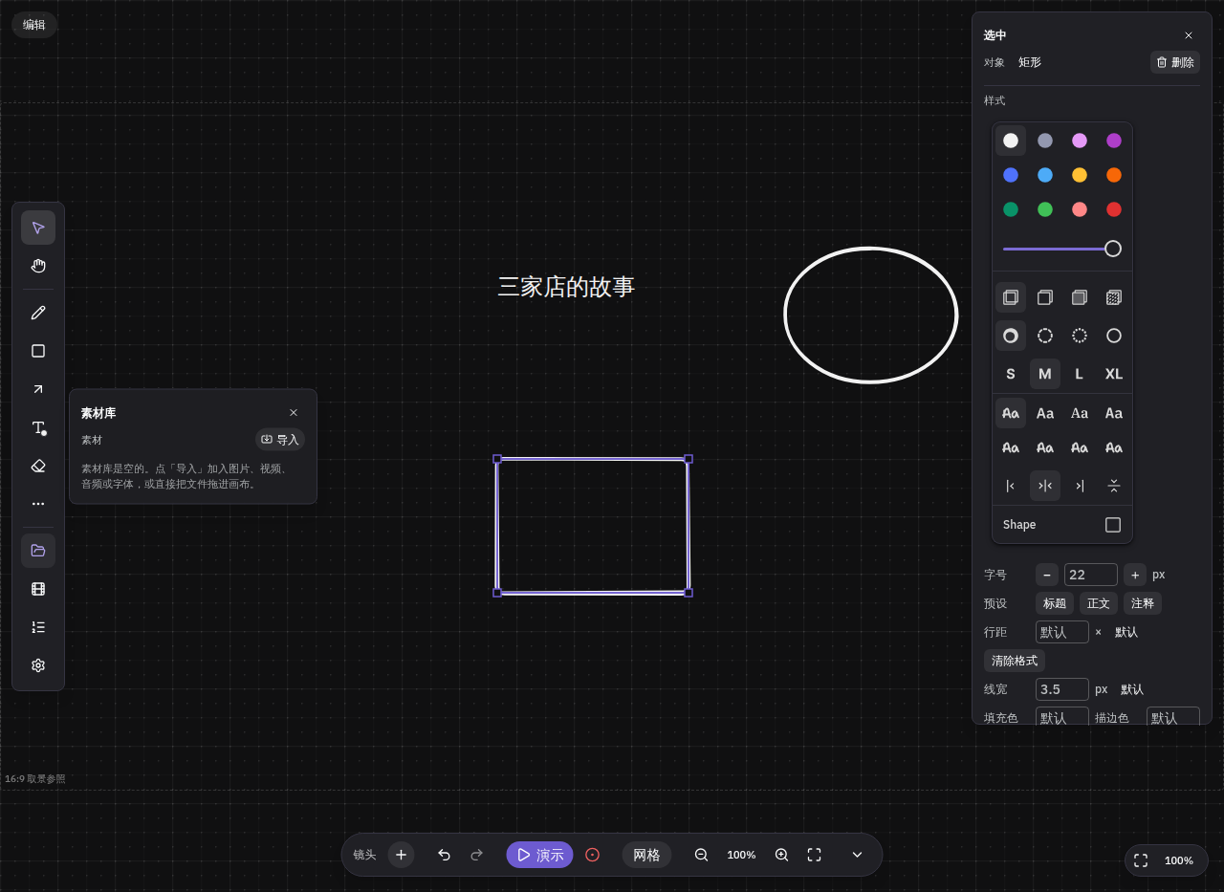This screenshot has height=892, width=1224.
Task: Apply the 正文 body preset
Action: click(x=1099, y=603)
